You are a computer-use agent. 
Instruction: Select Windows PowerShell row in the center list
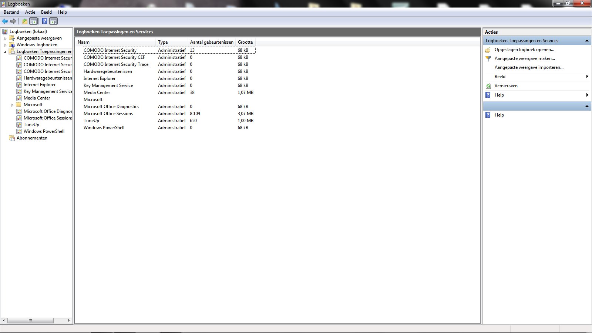pos(169,128)
